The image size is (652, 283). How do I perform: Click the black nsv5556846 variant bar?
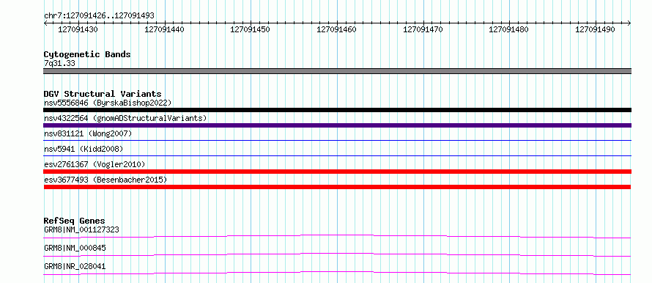[x=337, y=110]
